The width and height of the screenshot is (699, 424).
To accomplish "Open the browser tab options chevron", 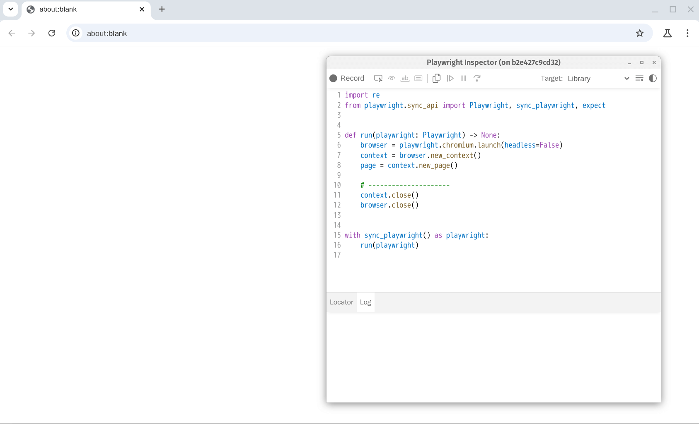I will point(10,9).
